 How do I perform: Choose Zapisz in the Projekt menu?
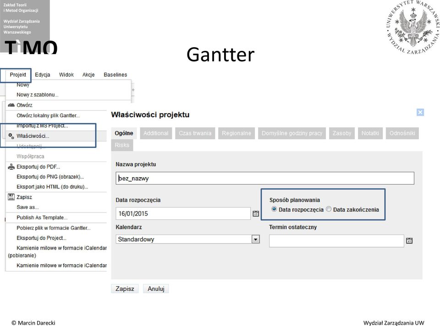point(24,197)
